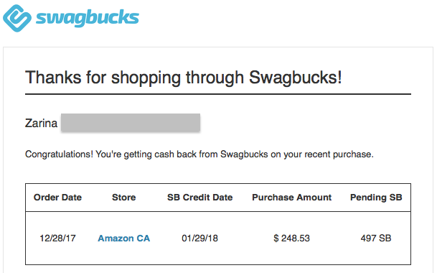437x273 pixels.
Task: Click the Store column header
Action: (123, 198)
